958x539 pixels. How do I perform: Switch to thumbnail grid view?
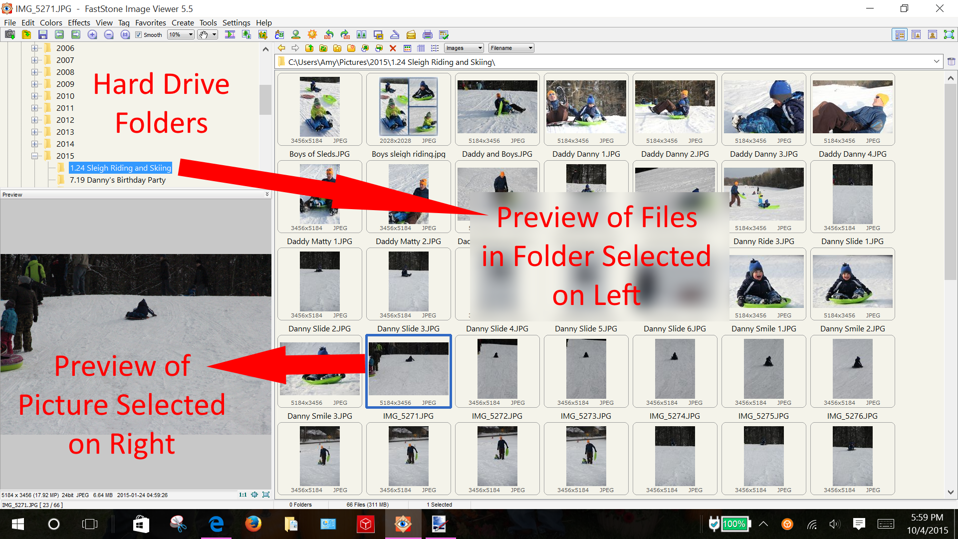coord(408,48)
